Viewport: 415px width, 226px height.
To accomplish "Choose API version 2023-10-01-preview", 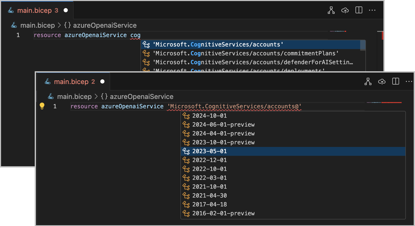I will coord(293,142).
